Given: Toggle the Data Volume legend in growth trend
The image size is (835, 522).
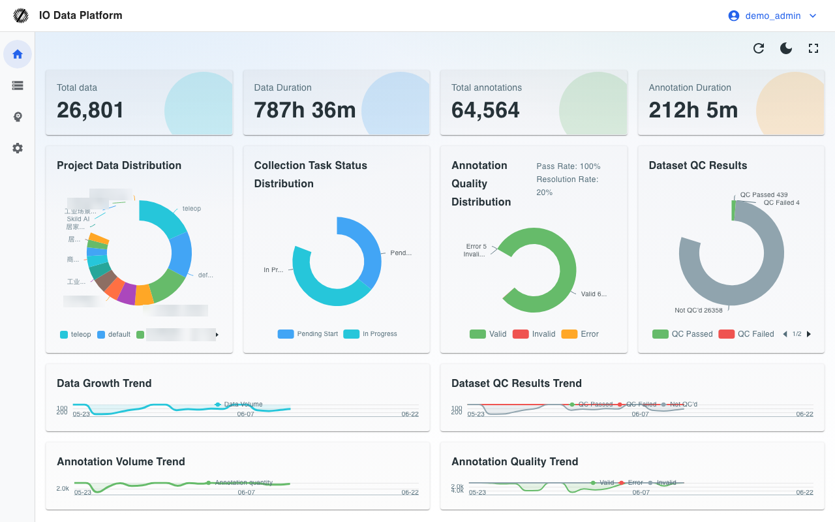Looking at the screenshot, I should click(239, 405).
